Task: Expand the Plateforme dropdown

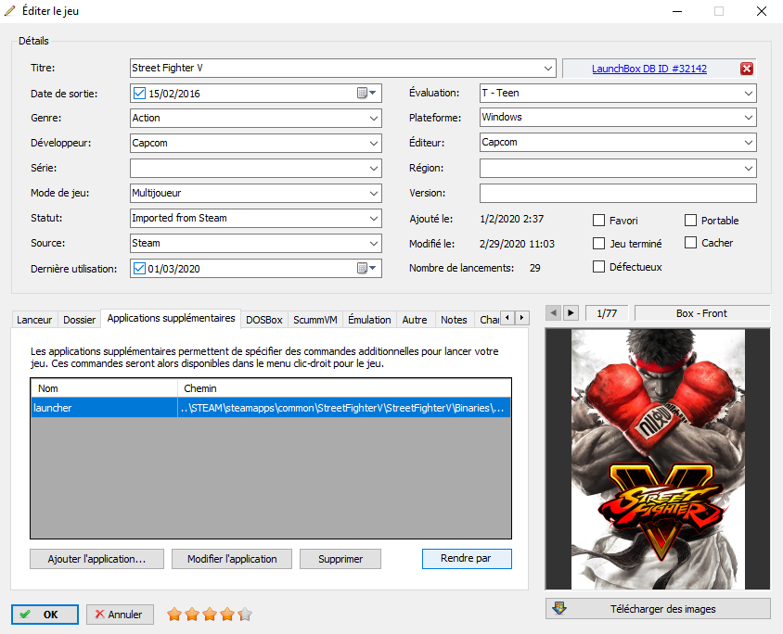Action: pyautogui.click(x=749, y=117)
